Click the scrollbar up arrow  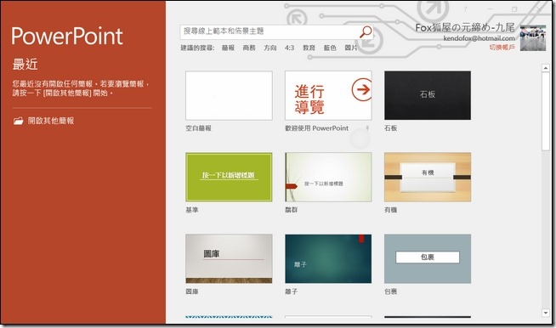(546, 68)
